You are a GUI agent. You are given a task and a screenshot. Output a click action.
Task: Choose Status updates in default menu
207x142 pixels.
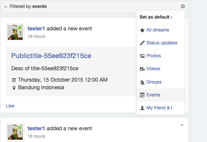pyautogui.click(x=162, y=43)
